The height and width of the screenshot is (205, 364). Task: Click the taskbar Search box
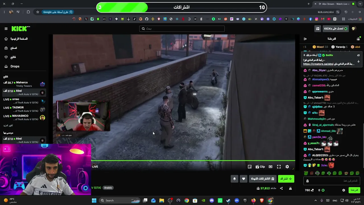pyautogui.click(x=120, y=200)
